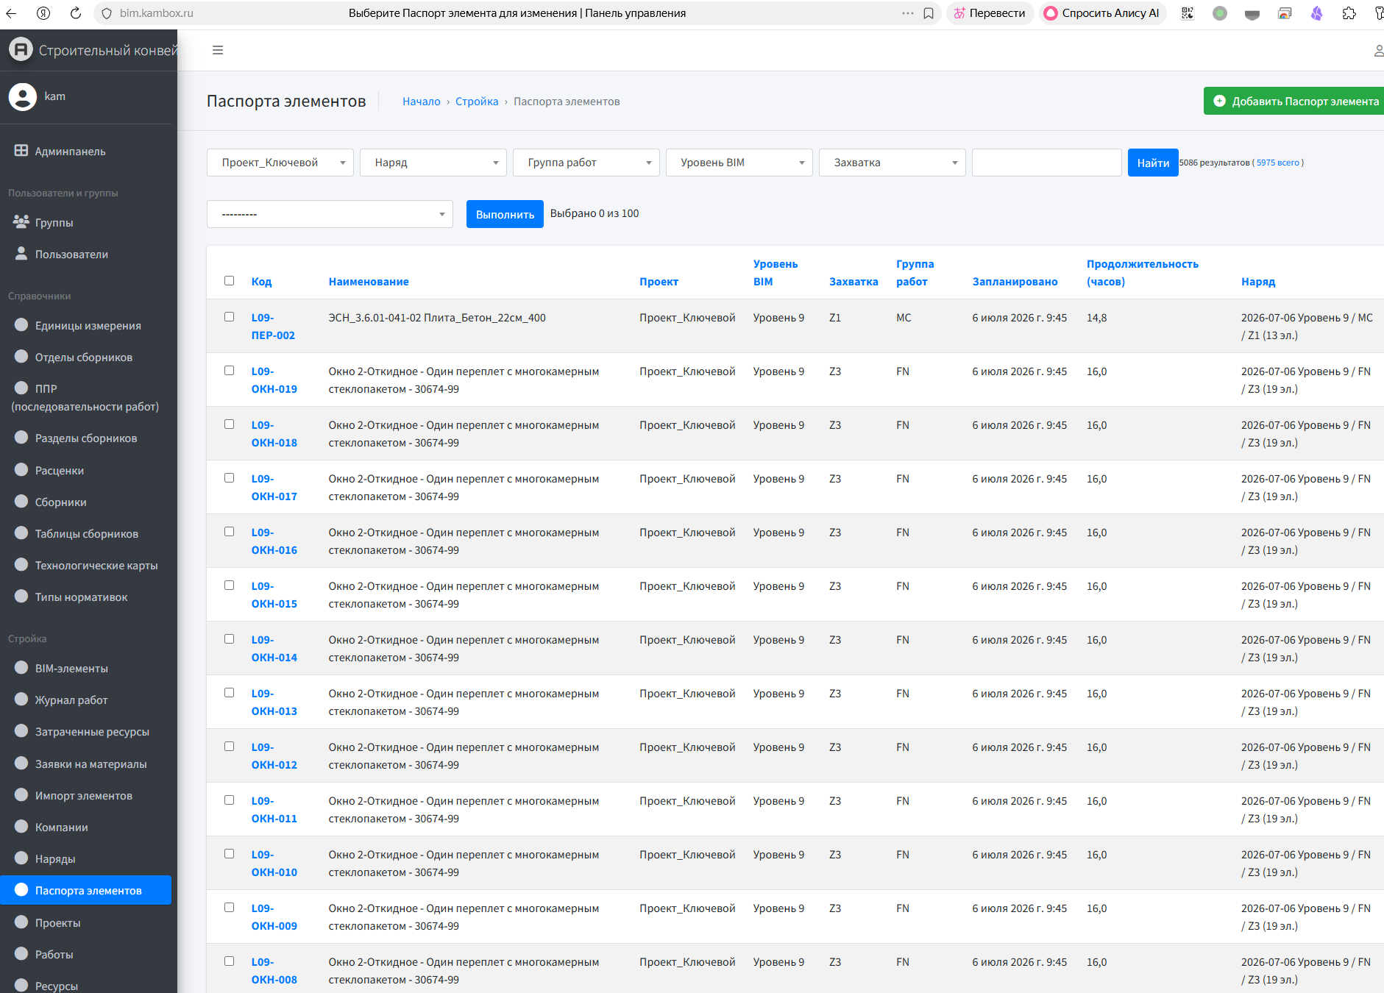Click the circle icon beside Журнал работ

(x=21, y=699)
